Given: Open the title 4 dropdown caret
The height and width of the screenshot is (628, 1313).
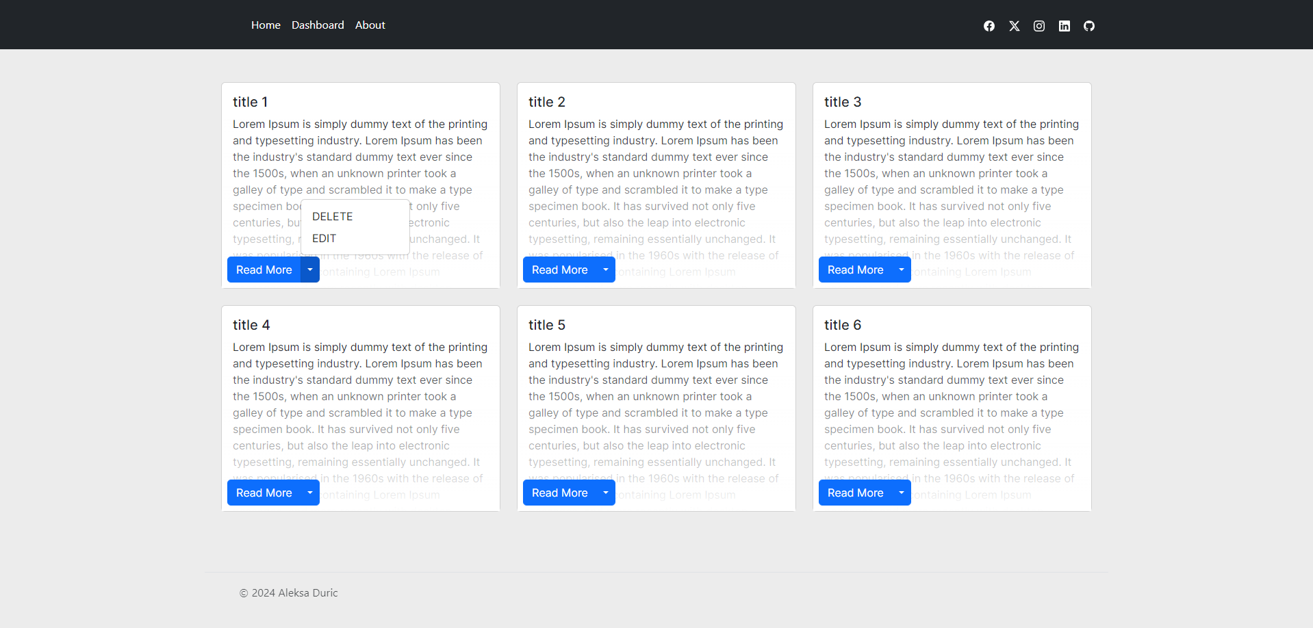Looking at the screenshot, I should pos(310,493).
